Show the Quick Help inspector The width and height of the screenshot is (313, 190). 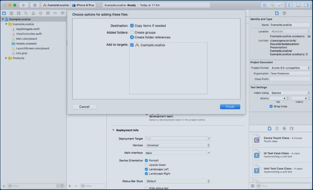pos(284,13)
